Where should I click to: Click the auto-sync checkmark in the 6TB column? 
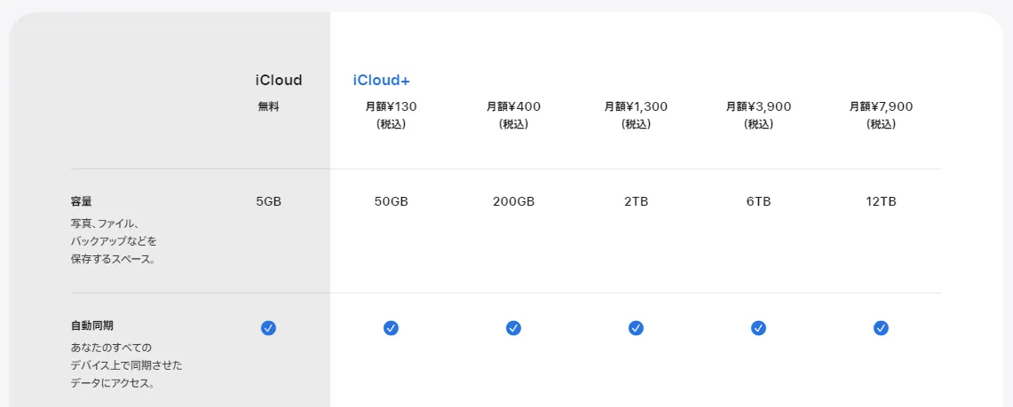(x=758, y=328)
